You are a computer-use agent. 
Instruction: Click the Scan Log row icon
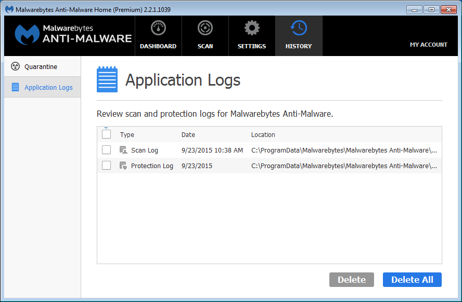point(123,150)
